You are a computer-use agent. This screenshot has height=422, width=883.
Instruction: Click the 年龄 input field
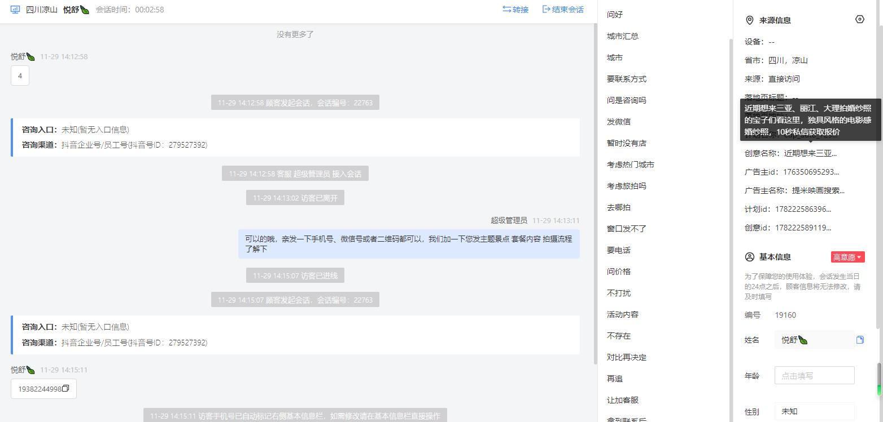(814, 375)
